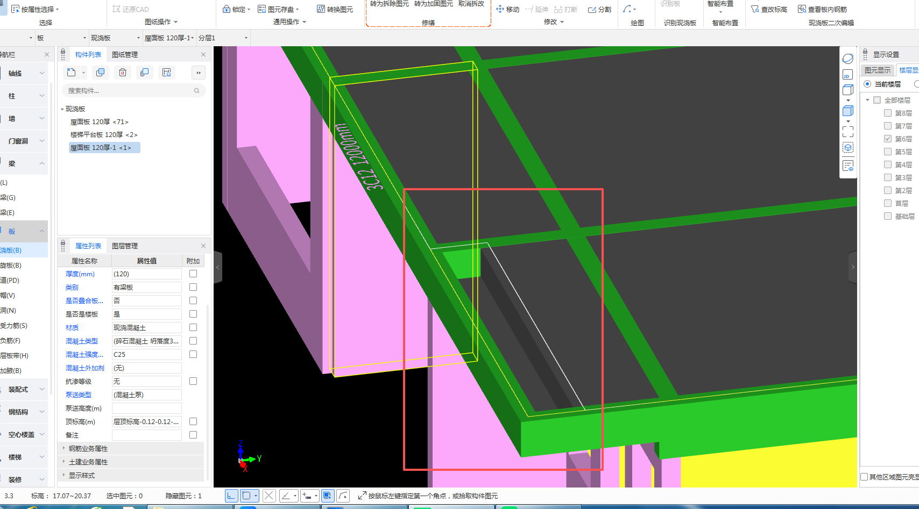Check the 第8层 floor checkbox
This screenshot has height=509, width=919.
(x=888, y=113)
